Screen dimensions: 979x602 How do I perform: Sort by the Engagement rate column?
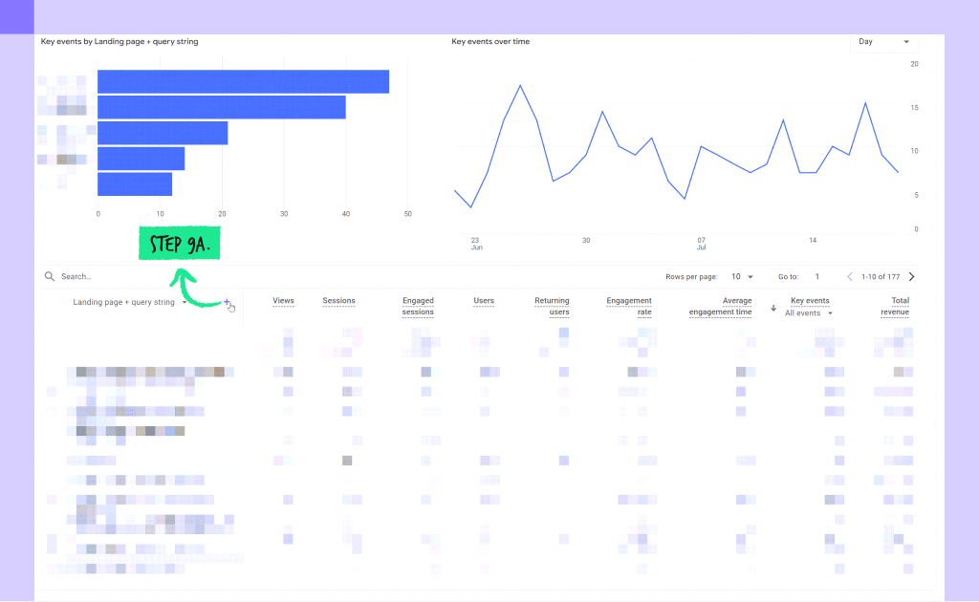[x=629, y=307]
